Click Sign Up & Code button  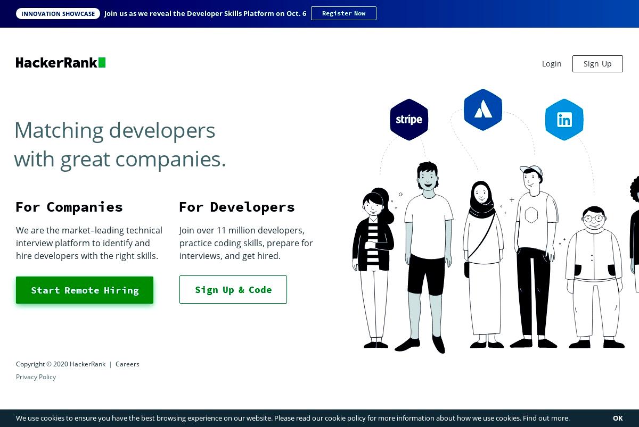pos(233,290)
